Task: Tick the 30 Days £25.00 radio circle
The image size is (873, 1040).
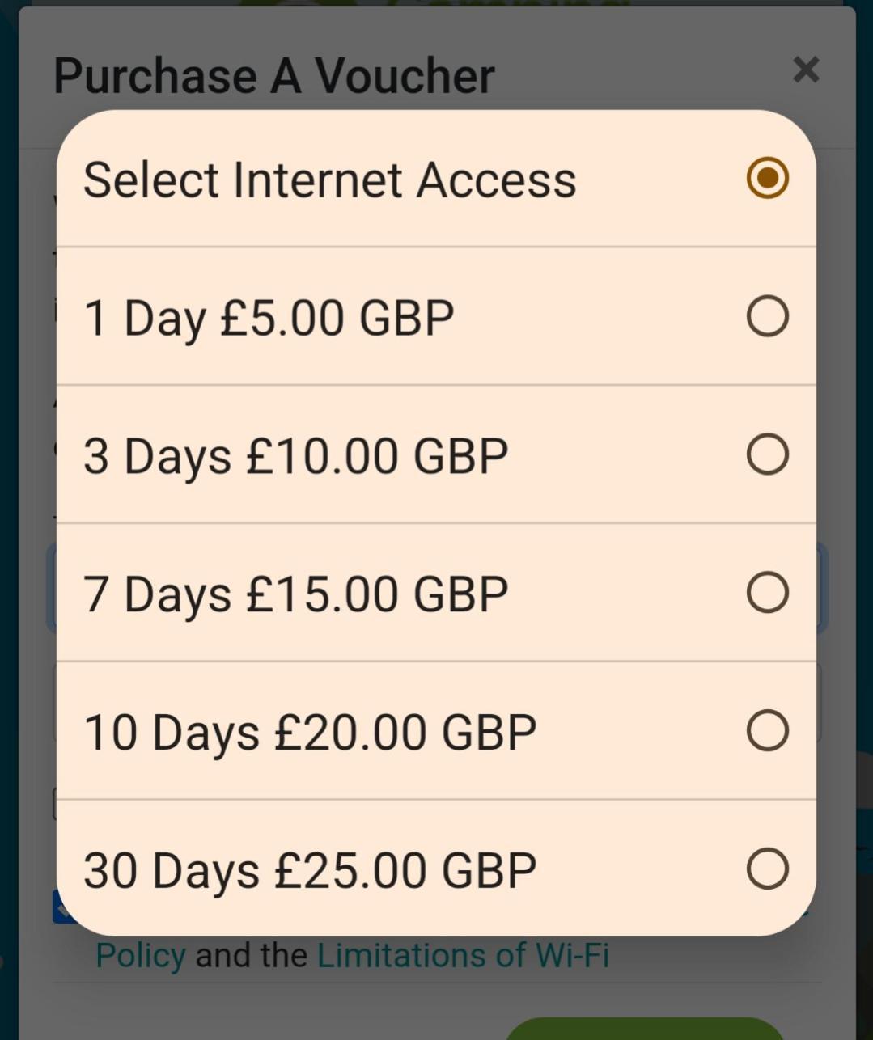Action: pos(767,869)
